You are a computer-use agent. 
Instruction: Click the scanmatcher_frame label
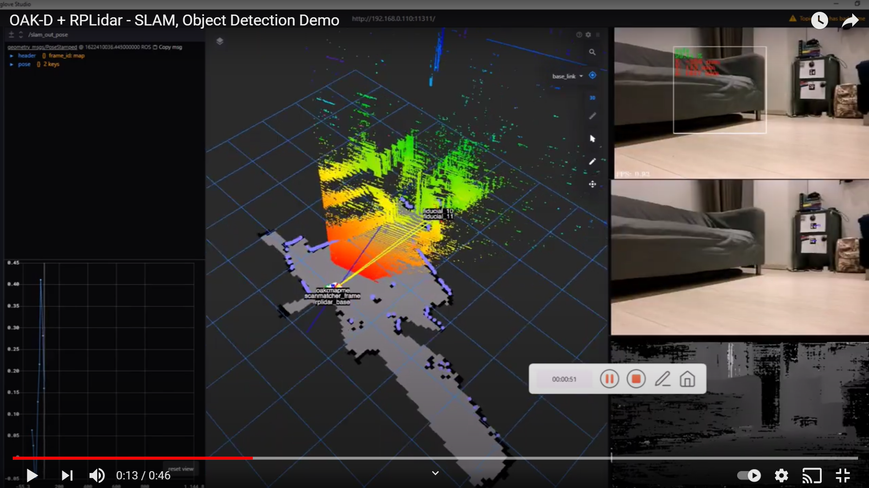[332, 296]
